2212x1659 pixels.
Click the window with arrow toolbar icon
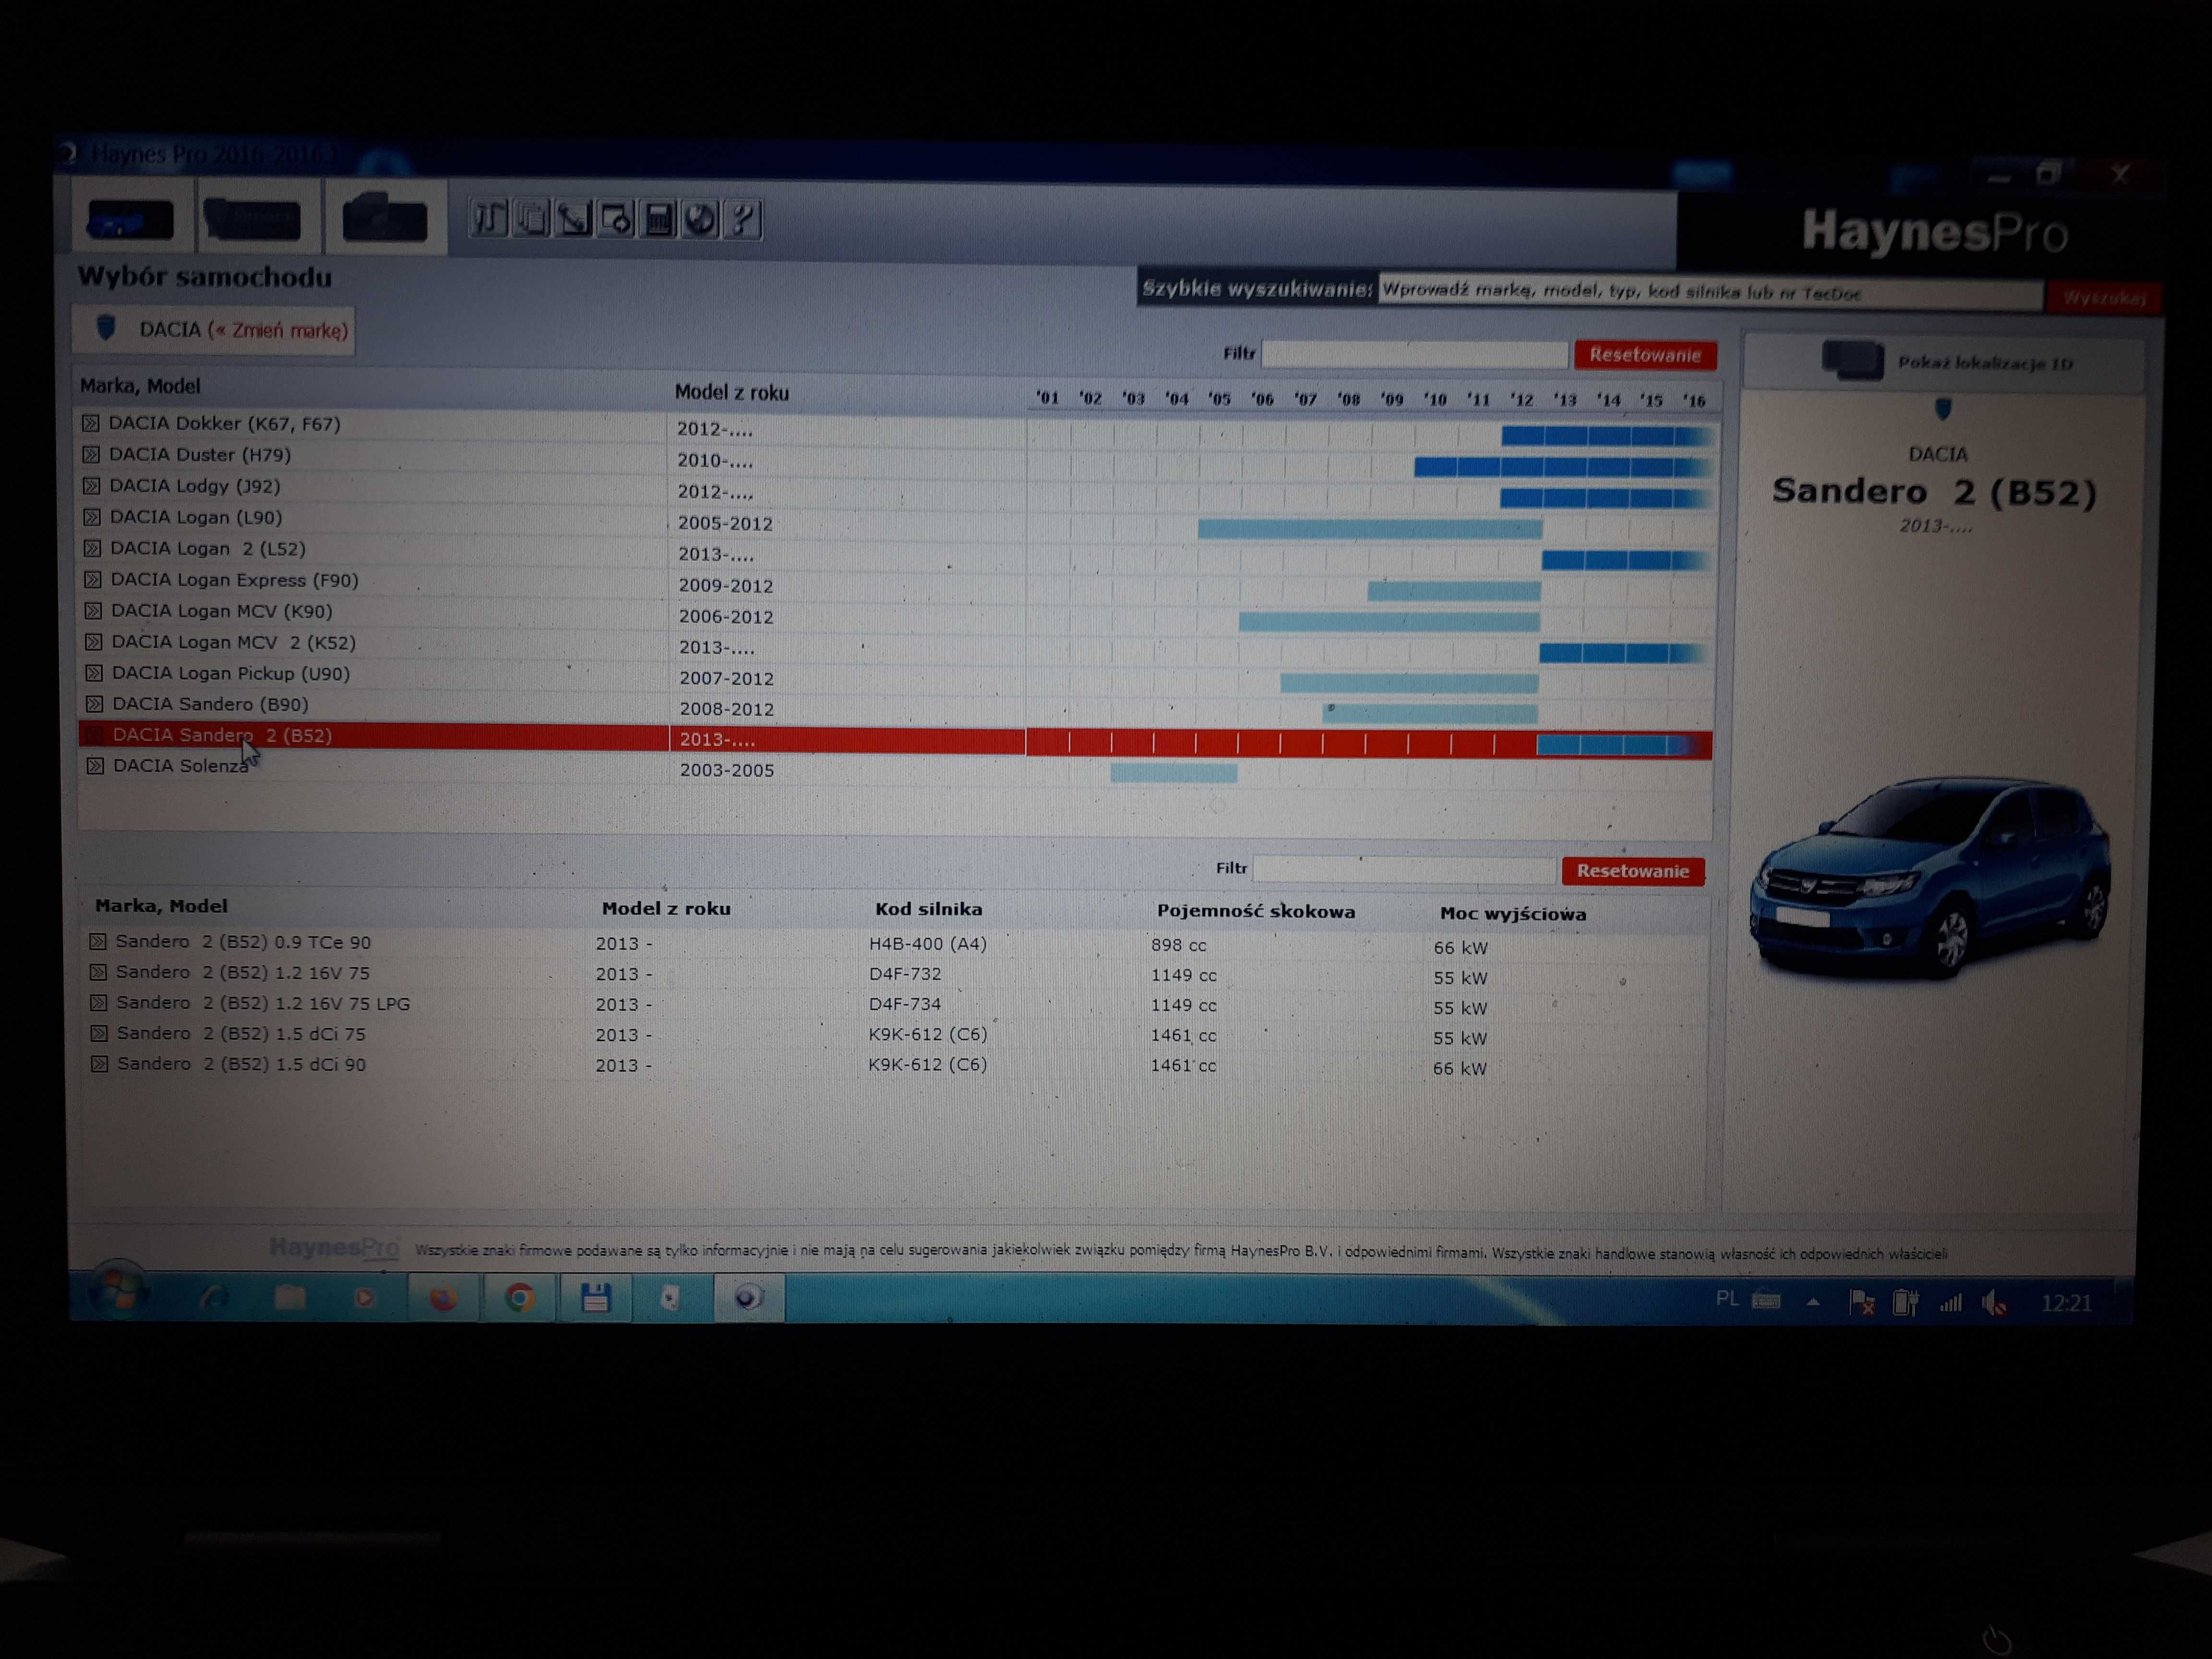616,218
